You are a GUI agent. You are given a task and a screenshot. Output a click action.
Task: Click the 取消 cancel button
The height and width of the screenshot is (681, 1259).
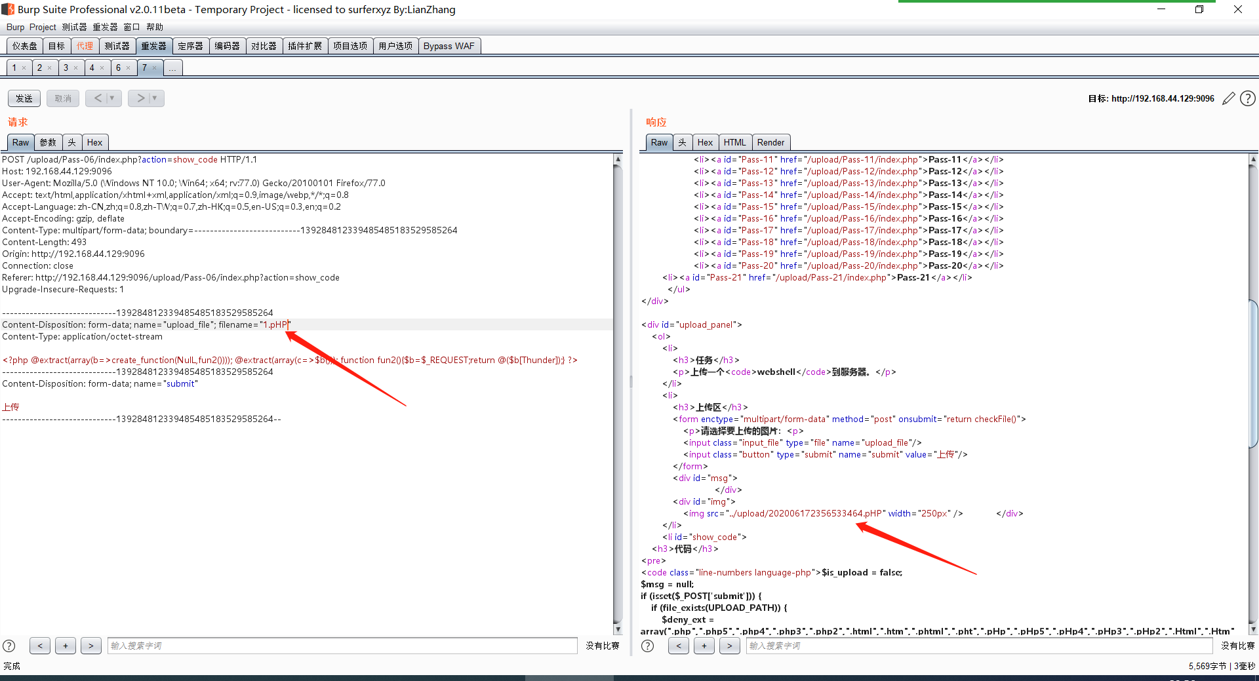coord(63,98)
